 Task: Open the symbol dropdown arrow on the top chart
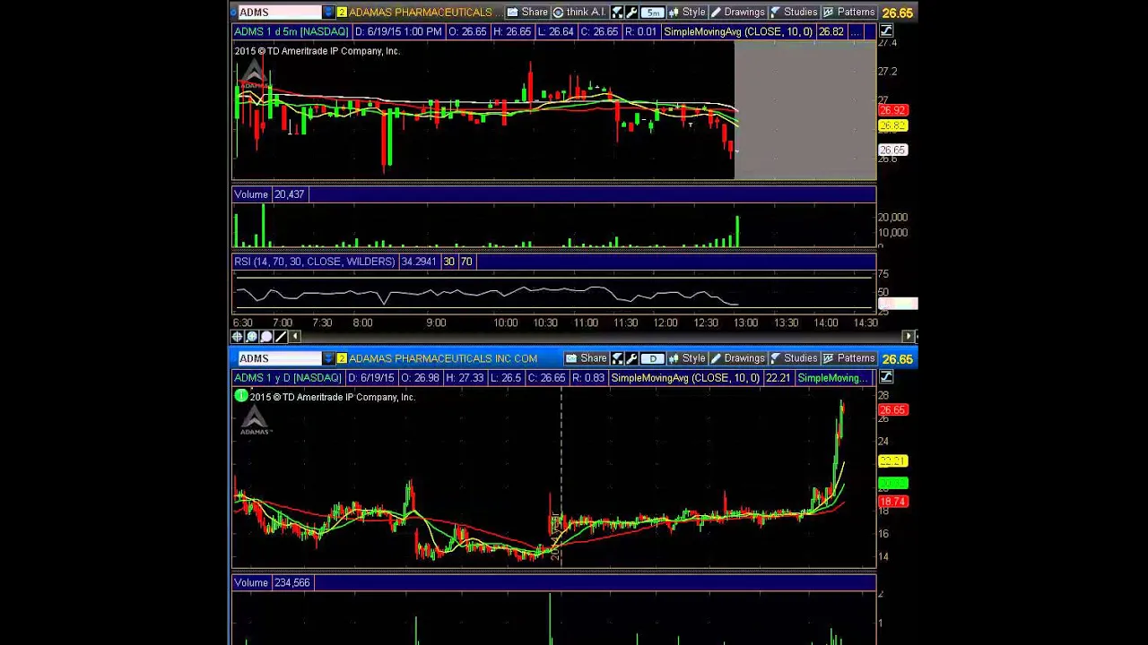pos(328,12)
